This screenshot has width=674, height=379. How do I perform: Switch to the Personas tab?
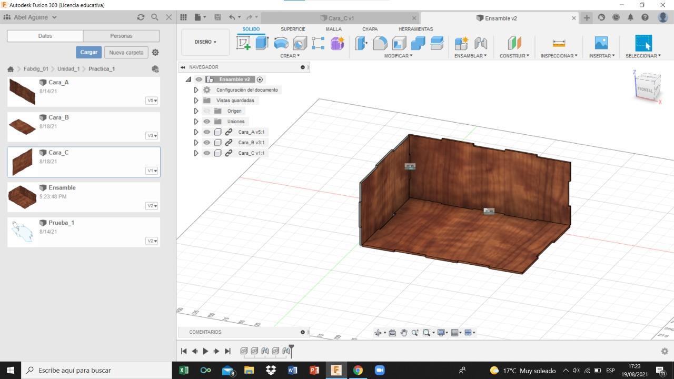point(121,36)
